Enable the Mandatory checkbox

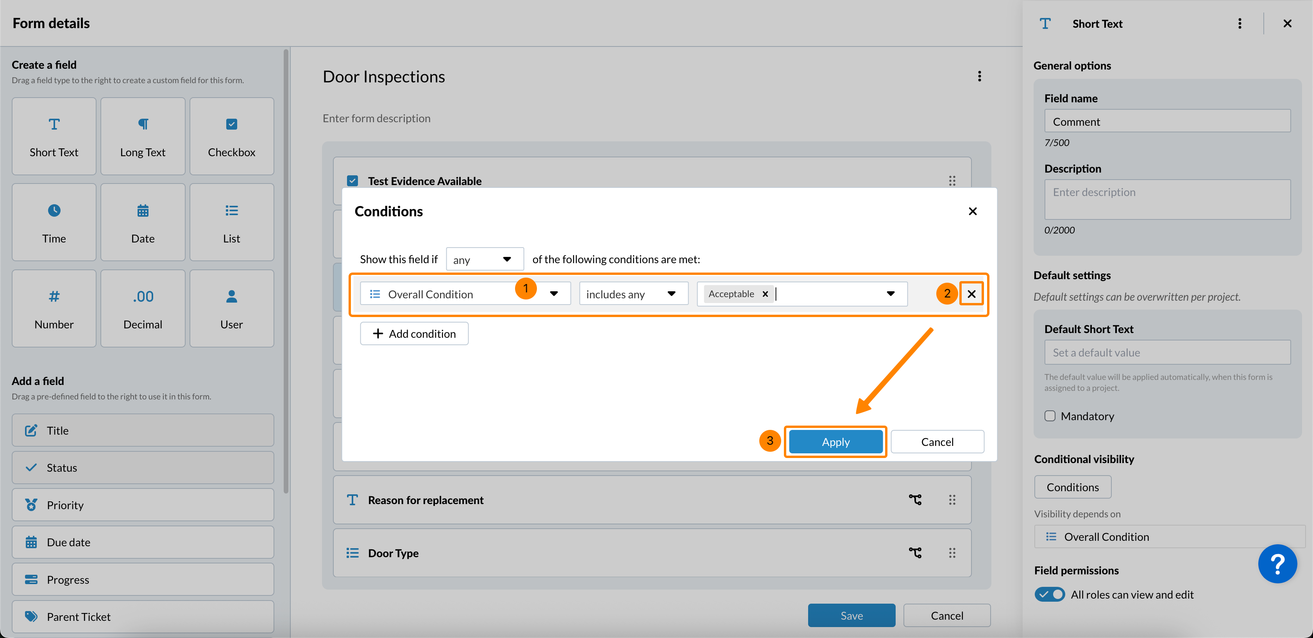(1050, 416)
